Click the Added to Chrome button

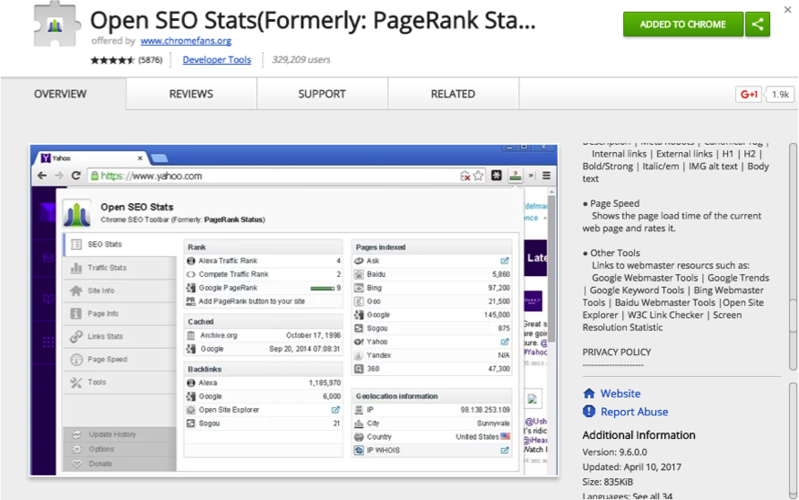coord(682,24)
